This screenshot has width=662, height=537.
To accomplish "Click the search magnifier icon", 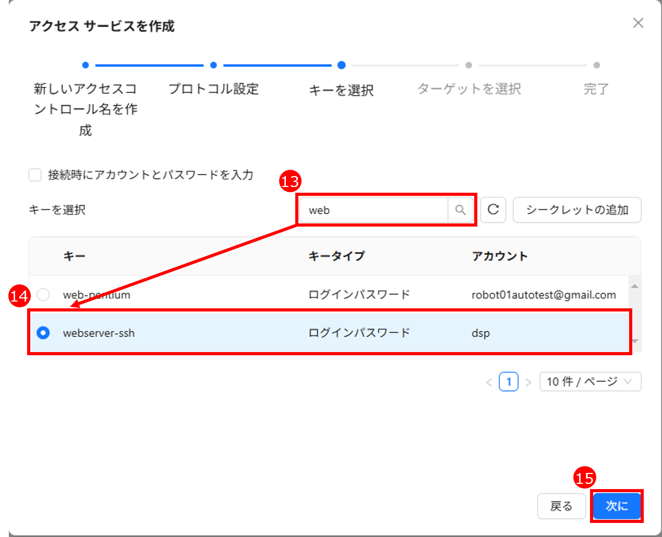I will 460,210.
